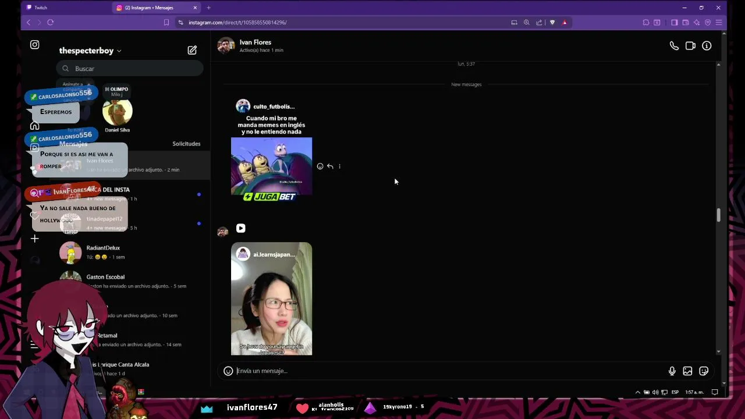Open conversation information icon
Image resolution: width=745 pixels, height=419 pixels.
pos(707,46)
